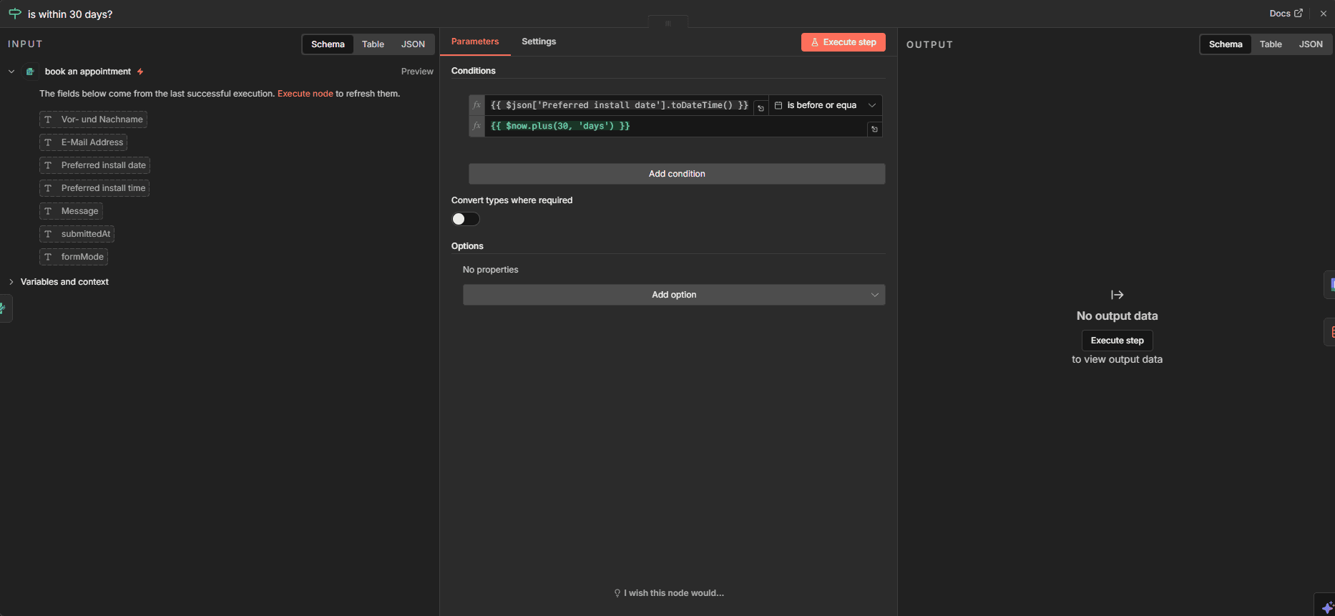The width and height of the screenshot is (1335, 616).
Task: Switch to the Settings tab
Action: click(539, 41)
